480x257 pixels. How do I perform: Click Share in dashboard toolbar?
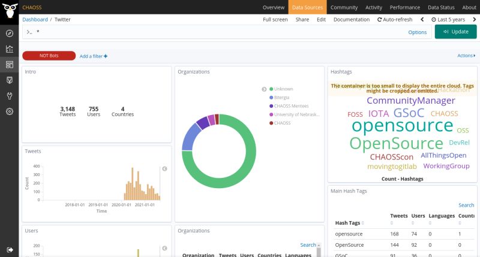(302, 19)
